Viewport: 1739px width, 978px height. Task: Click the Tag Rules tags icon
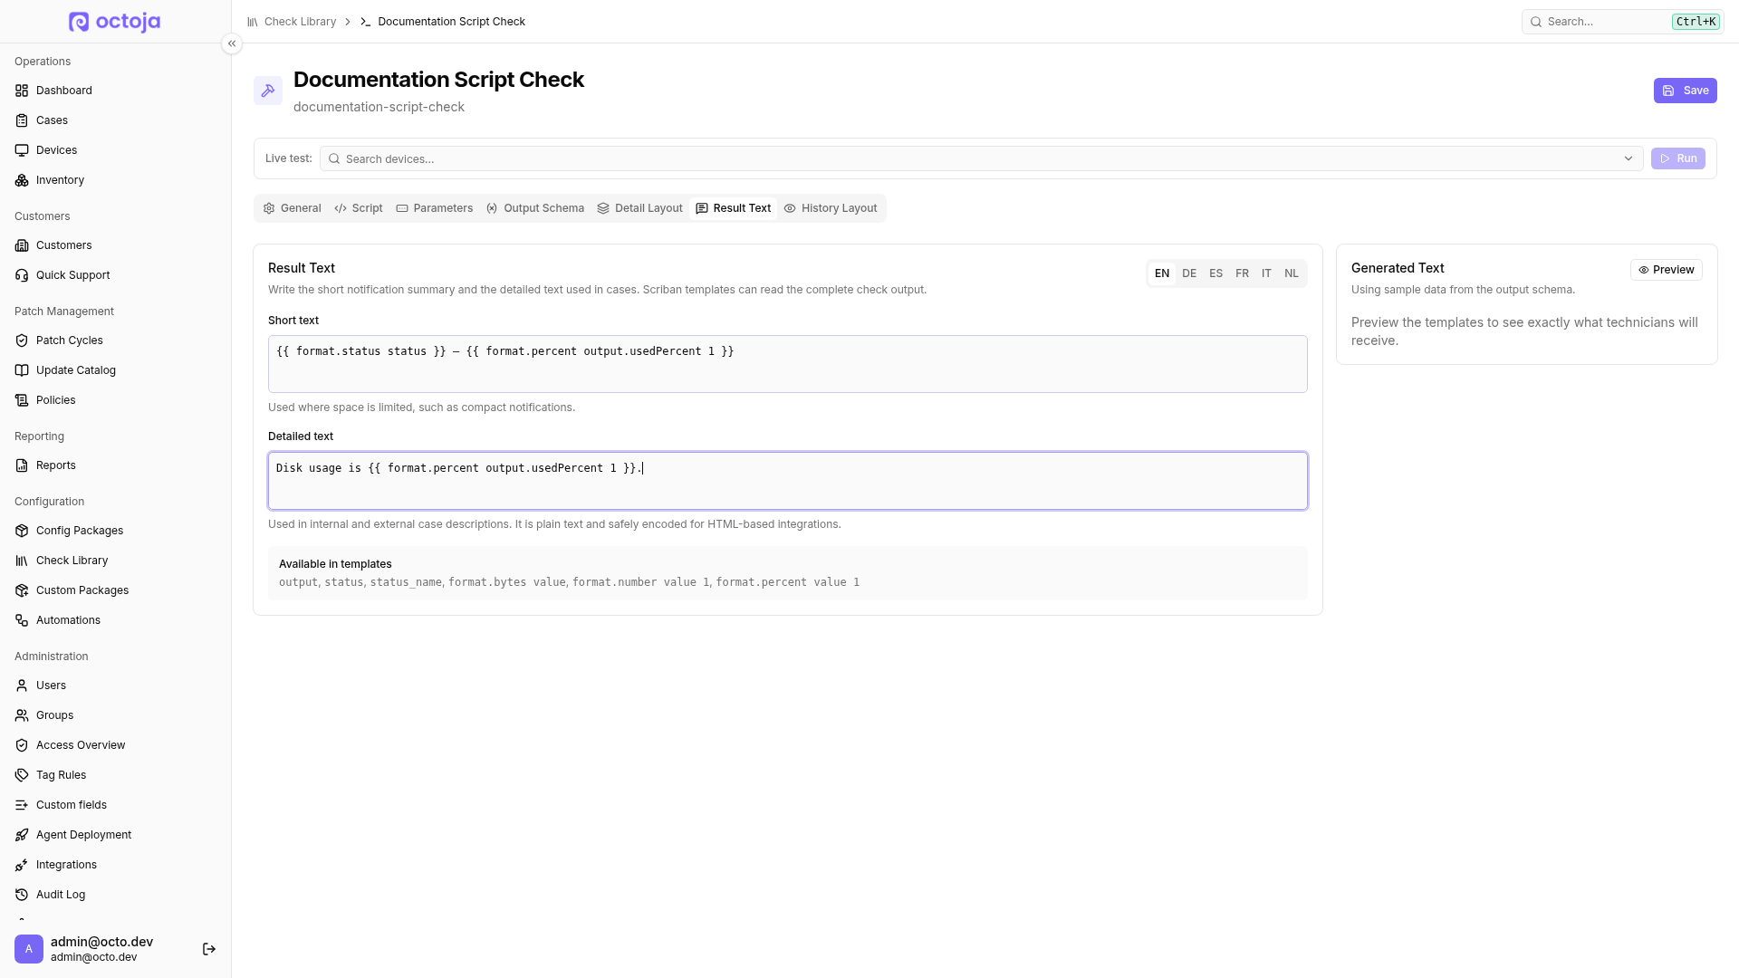click(x=22, y=775)
